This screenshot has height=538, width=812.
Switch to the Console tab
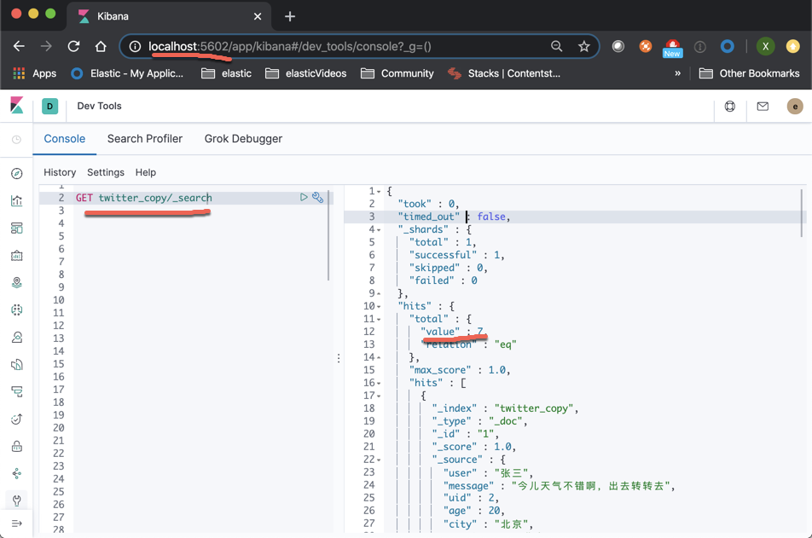click(65, 139)
